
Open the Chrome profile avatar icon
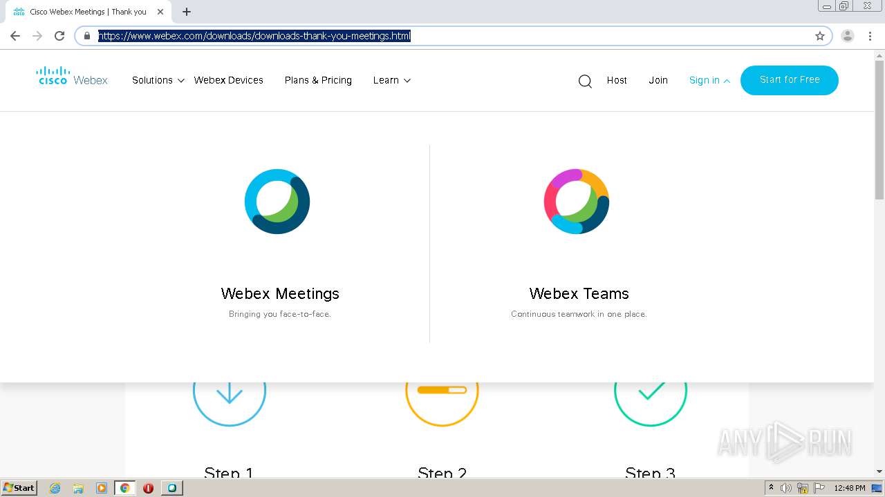[848, 36]
